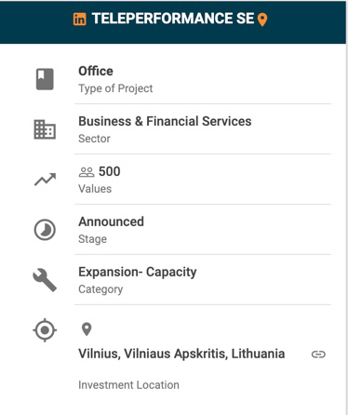Click Vilnius, Vilniaus Apskritis, Lithuania location

[181, 354]
